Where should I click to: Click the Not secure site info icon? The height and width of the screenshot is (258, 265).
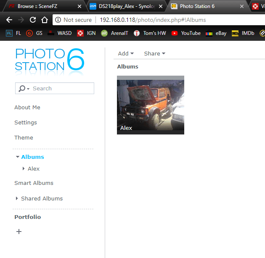(x=58, y=20)
